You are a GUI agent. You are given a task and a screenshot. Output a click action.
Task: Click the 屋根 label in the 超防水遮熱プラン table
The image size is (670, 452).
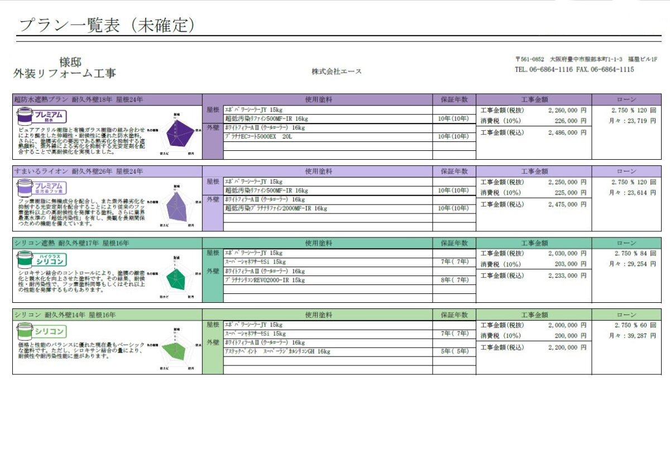click(x=213, y=110)
